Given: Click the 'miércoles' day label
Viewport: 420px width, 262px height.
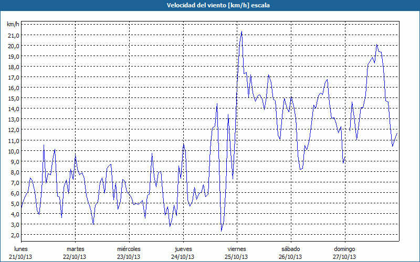Looking at the screenshot, I should pyautogui.click(x=129, y=249).
